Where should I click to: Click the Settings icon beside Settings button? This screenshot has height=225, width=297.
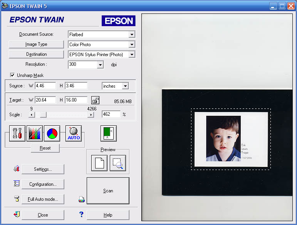(17, 169)
